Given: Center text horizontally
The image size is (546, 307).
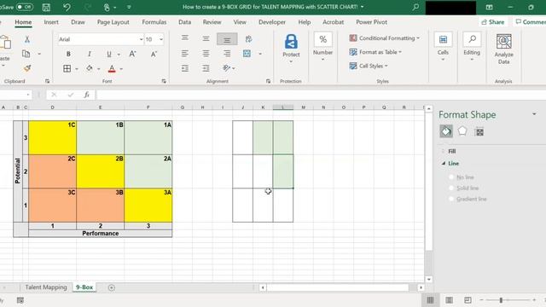Looking at the screenshot, I should [206, 53].
